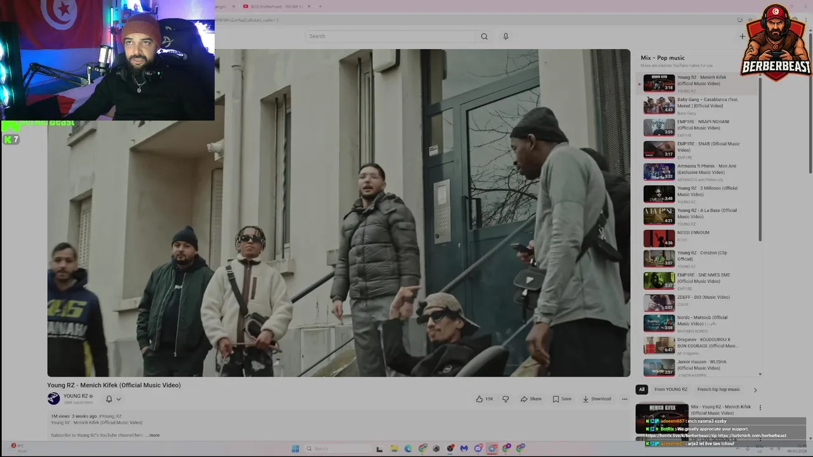Click the notification bell next to YOUNG RZ

pos(109,399)
